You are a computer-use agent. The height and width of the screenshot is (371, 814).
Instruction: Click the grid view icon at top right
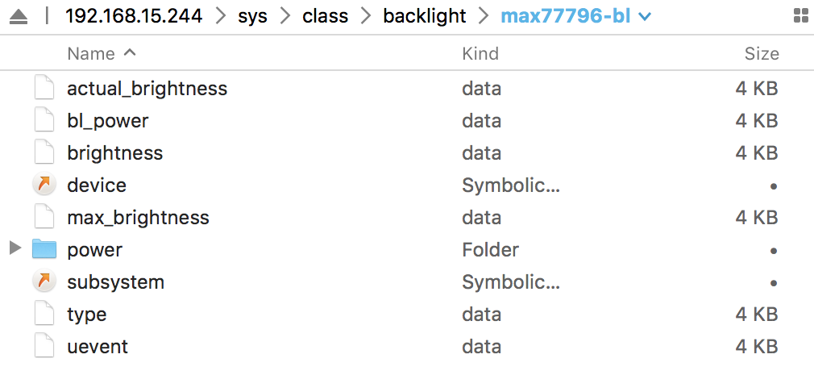tap(801, 16)
